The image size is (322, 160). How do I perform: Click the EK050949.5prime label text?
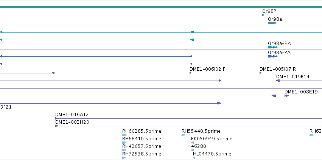coord(212,139)
